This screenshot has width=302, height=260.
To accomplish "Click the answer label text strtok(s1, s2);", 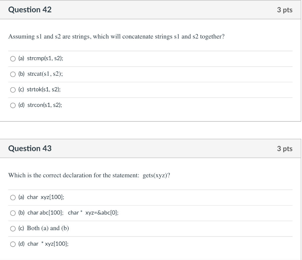I will tap(44, 90).
